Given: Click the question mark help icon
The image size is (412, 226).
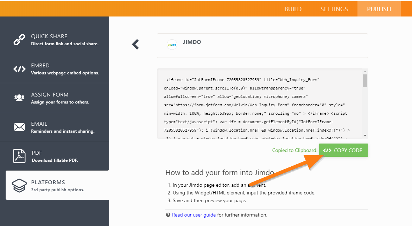Looking at the screenshot, I should 168,215.
